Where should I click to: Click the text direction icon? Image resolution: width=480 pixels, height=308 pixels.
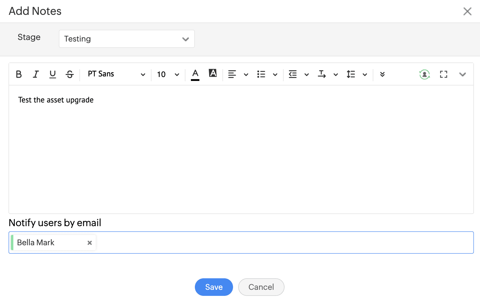click(322, 74)
